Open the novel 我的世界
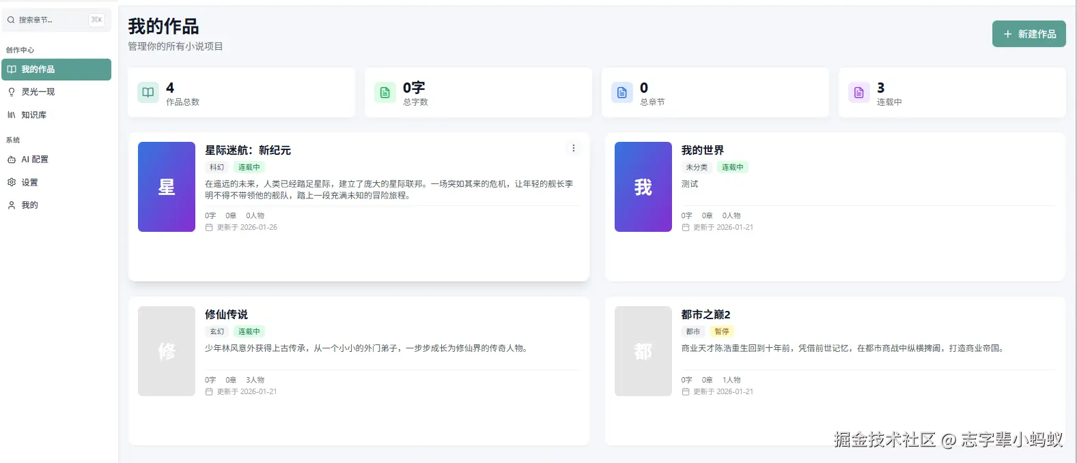 (x=703, y=151)
